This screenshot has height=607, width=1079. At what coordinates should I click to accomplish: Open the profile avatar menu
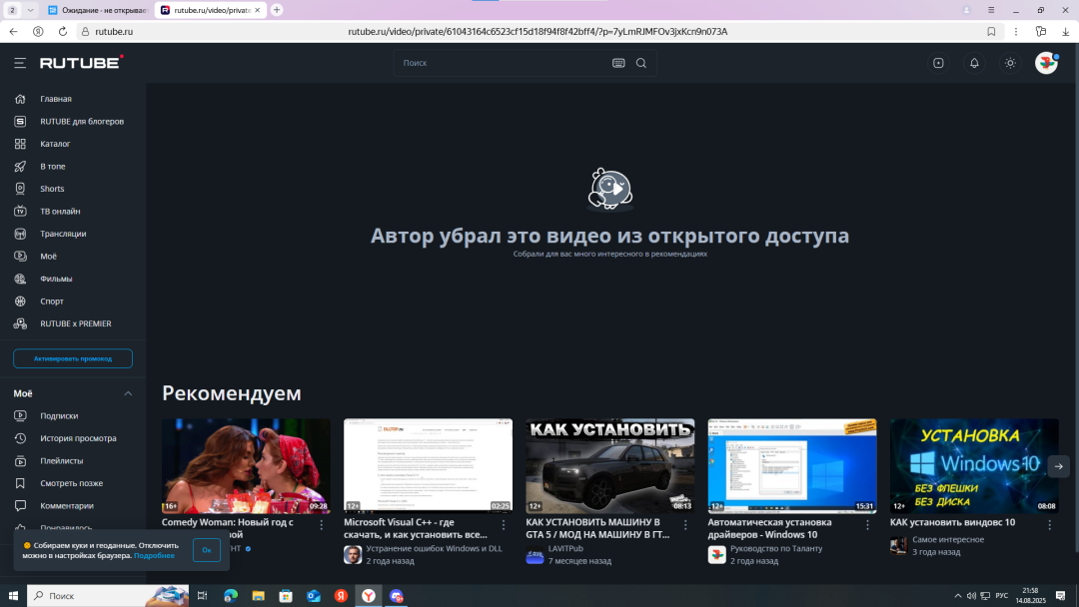coord(1046,63)
